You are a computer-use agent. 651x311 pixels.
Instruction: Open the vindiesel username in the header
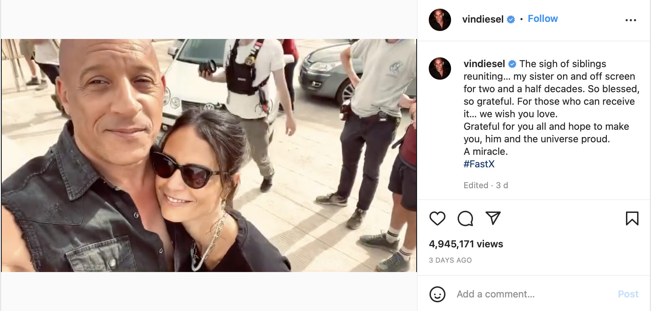click(x=483, y=19)
